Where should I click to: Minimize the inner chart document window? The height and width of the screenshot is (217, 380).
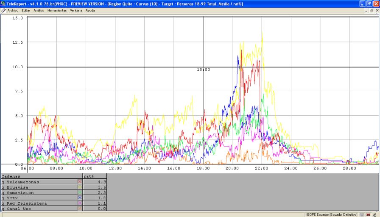[366, 11]
